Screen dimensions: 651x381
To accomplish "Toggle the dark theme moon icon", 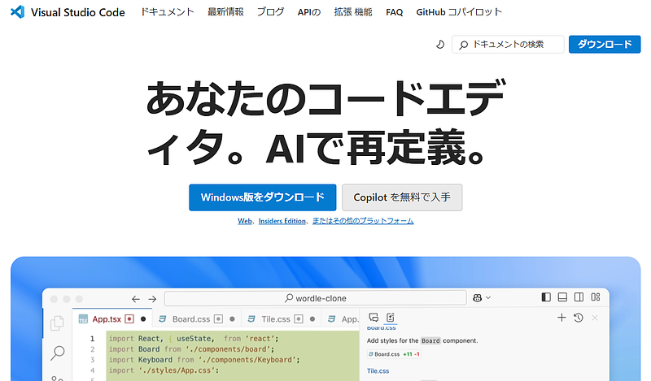I will 440,45.
